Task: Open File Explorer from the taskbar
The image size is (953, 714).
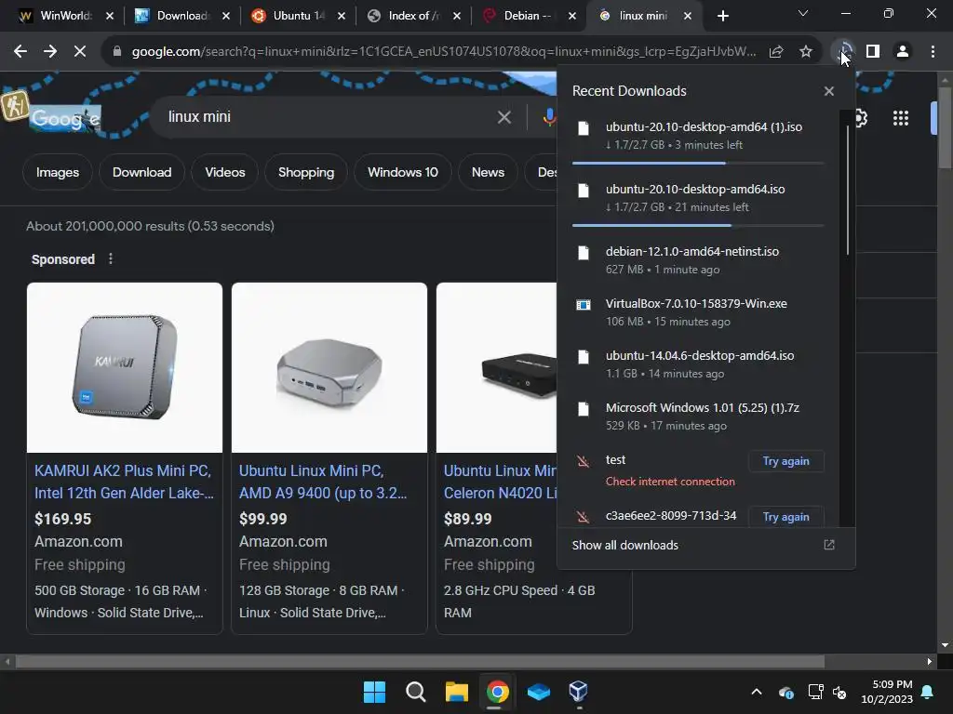Action: click(x=456, y=692)
